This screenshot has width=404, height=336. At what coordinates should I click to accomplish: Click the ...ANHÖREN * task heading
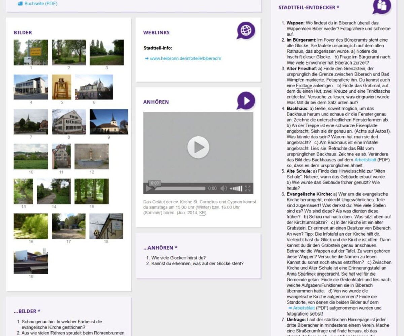pyautogui.click(x=160, y=248)
